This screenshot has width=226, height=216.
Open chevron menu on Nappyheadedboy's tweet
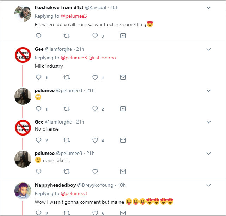point(208,185)
